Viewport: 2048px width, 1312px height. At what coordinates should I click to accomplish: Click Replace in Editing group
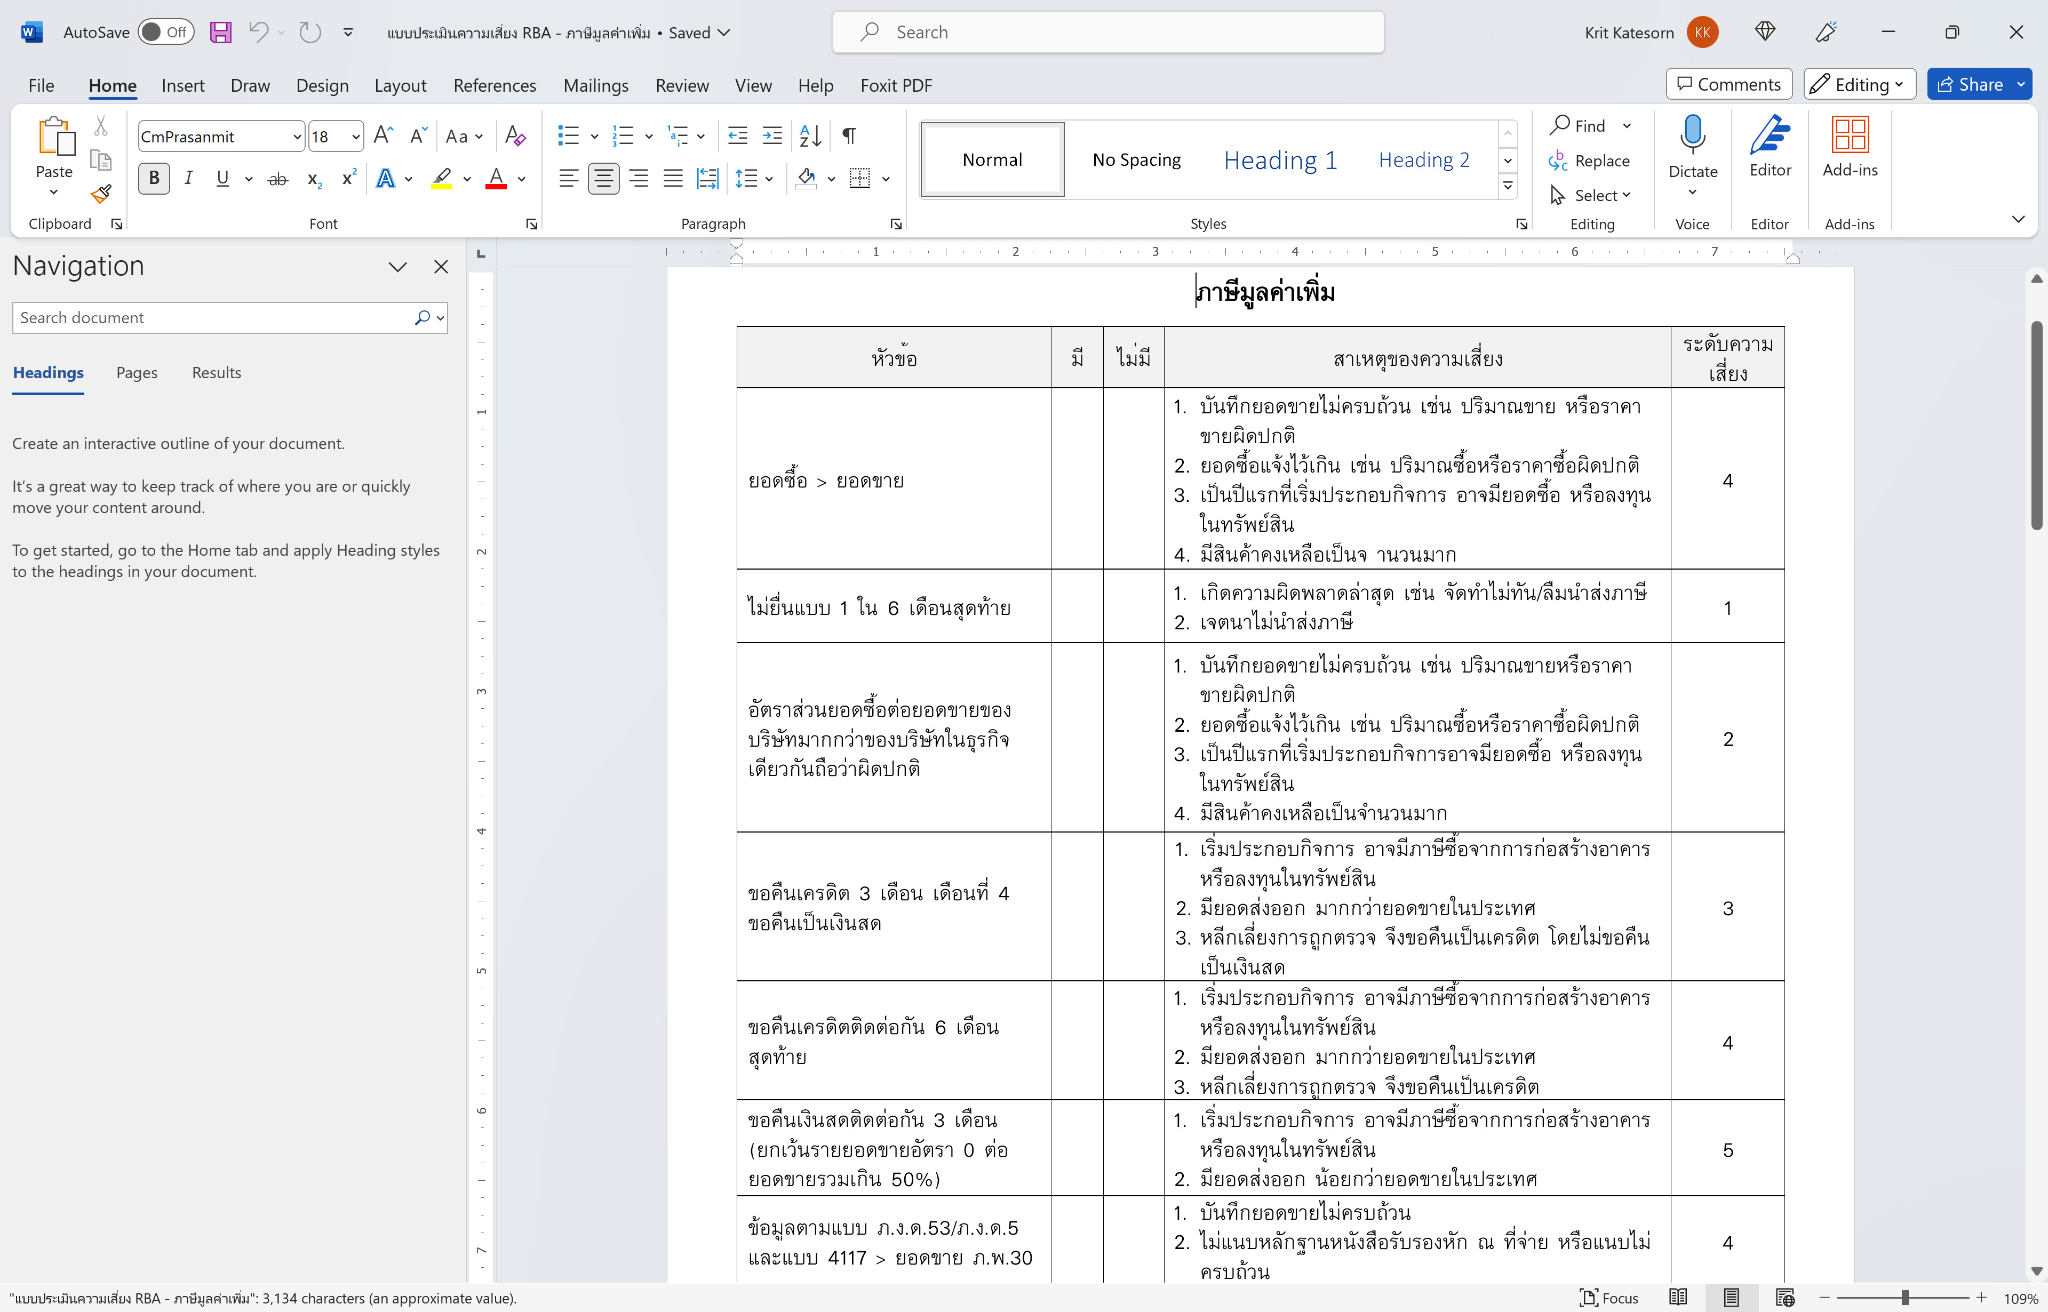[x=1589, y=161]
